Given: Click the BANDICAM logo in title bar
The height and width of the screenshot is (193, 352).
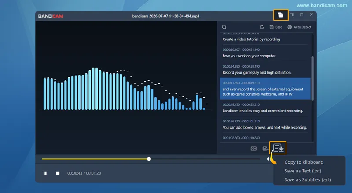Looking at the screenshot, I should 51,16.
